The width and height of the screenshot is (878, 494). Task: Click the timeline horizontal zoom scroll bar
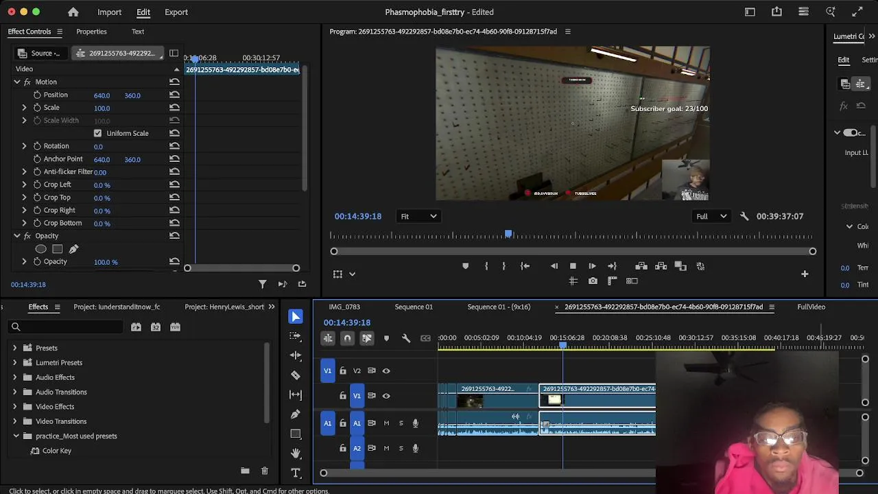pyautogui.click(x=591, y=473)
